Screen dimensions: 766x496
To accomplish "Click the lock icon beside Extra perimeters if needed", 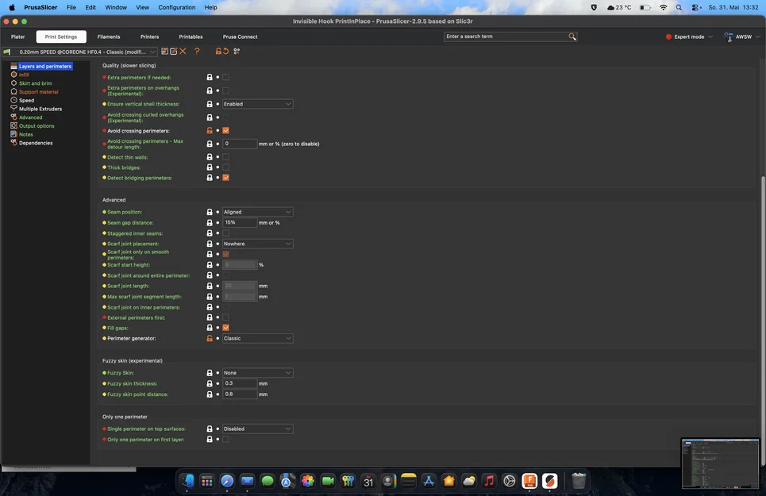I will tap(210, 77).
